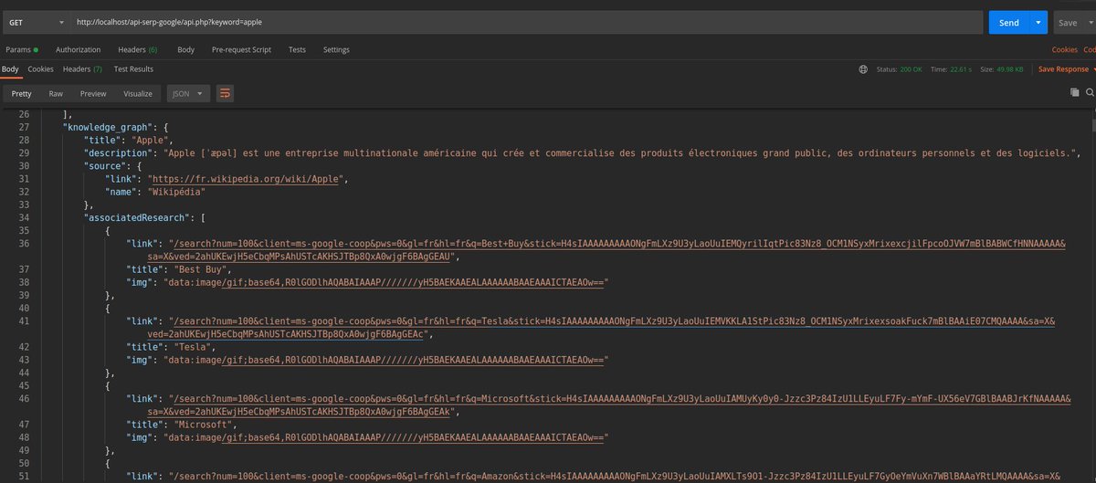This screenshot has height=483, width=1096.
Task: Open the Test Results tab
Action: click(133, 69)
